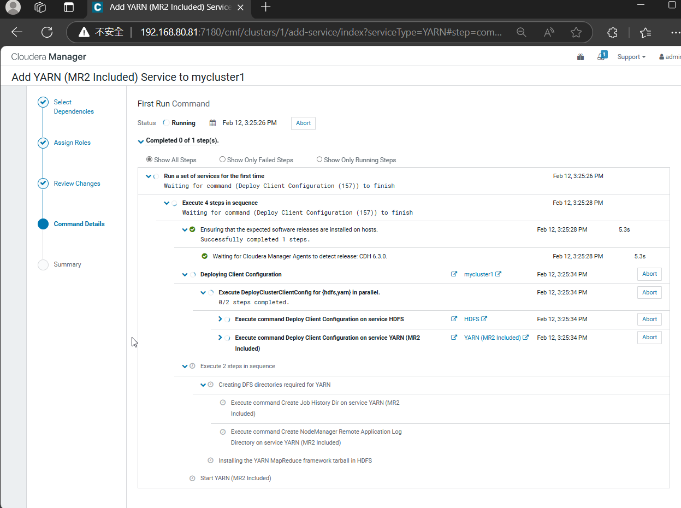Open external link icon left of mycluster1
This screenshot has width=681, height=508.
click(454, 274)
